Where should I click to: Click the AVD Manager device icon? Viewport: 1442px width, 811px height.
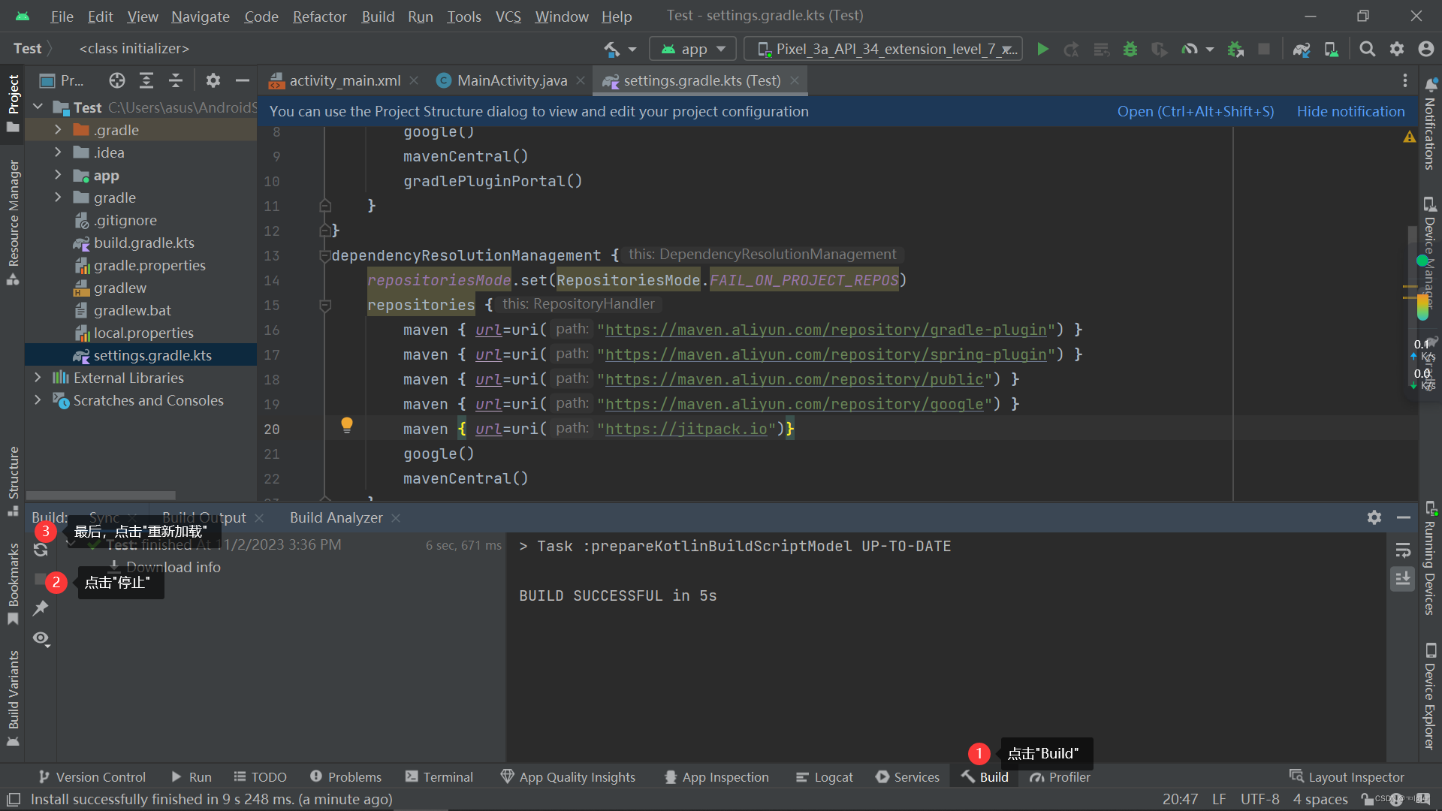tap(1331, 47)
